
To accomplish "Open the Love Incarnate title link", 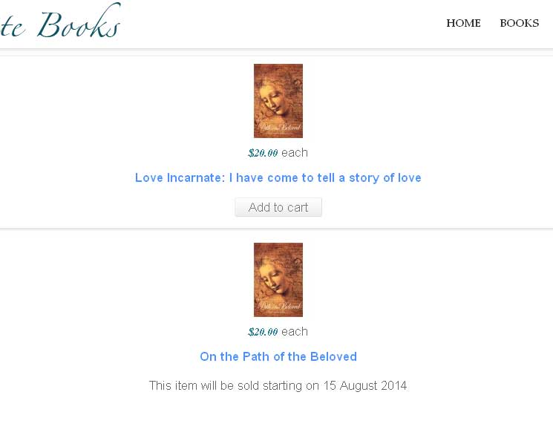I will (x=278, y=177).
